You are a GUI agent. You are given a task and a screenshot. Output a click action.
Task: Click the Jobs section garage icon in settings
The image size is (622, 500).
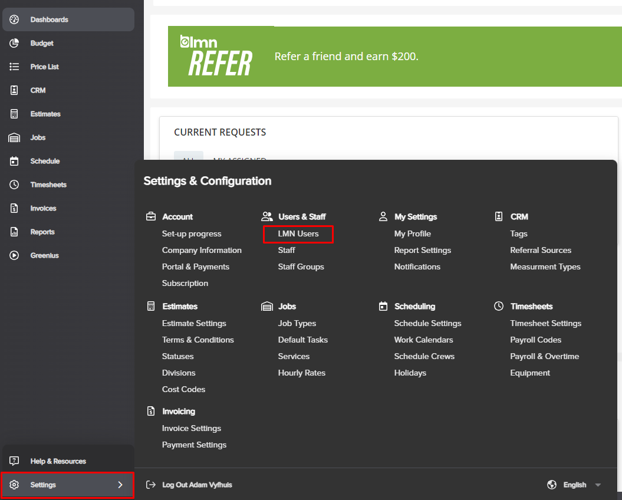tap(267, 307)
